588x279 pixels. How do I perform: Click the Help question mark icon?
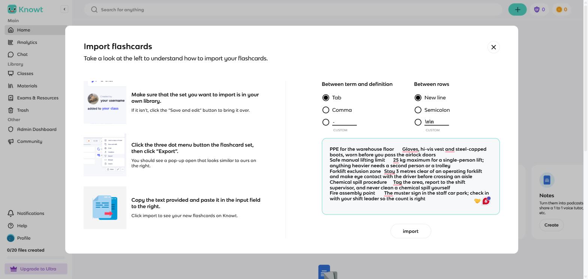point(11,226)
